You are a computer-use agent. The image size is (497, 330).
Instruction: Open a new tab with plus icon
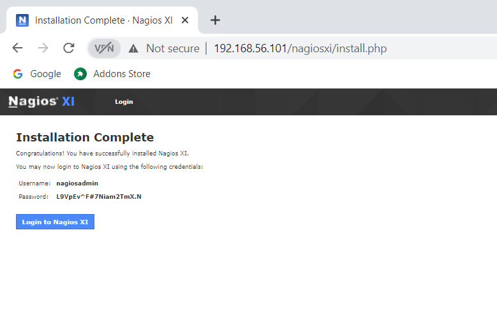coord(215,20)
